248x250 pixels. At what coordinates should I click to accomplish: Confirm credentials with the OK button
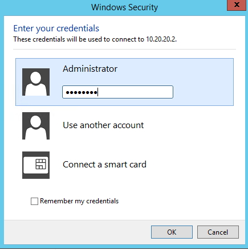coord(172,232)
